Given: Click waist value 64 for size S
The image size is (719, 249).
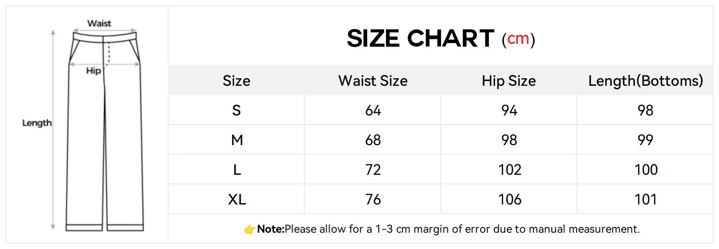Looking at the screenshot, I should click(373, 110).
